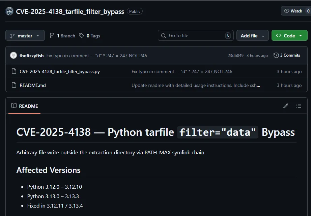
Task: Open the README outline list icon
Action: [299, 106]
